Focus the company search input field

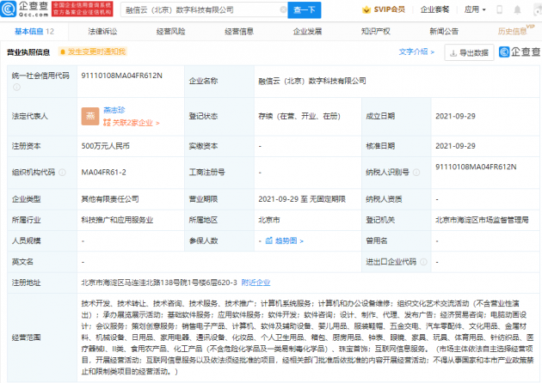[204, 10]
